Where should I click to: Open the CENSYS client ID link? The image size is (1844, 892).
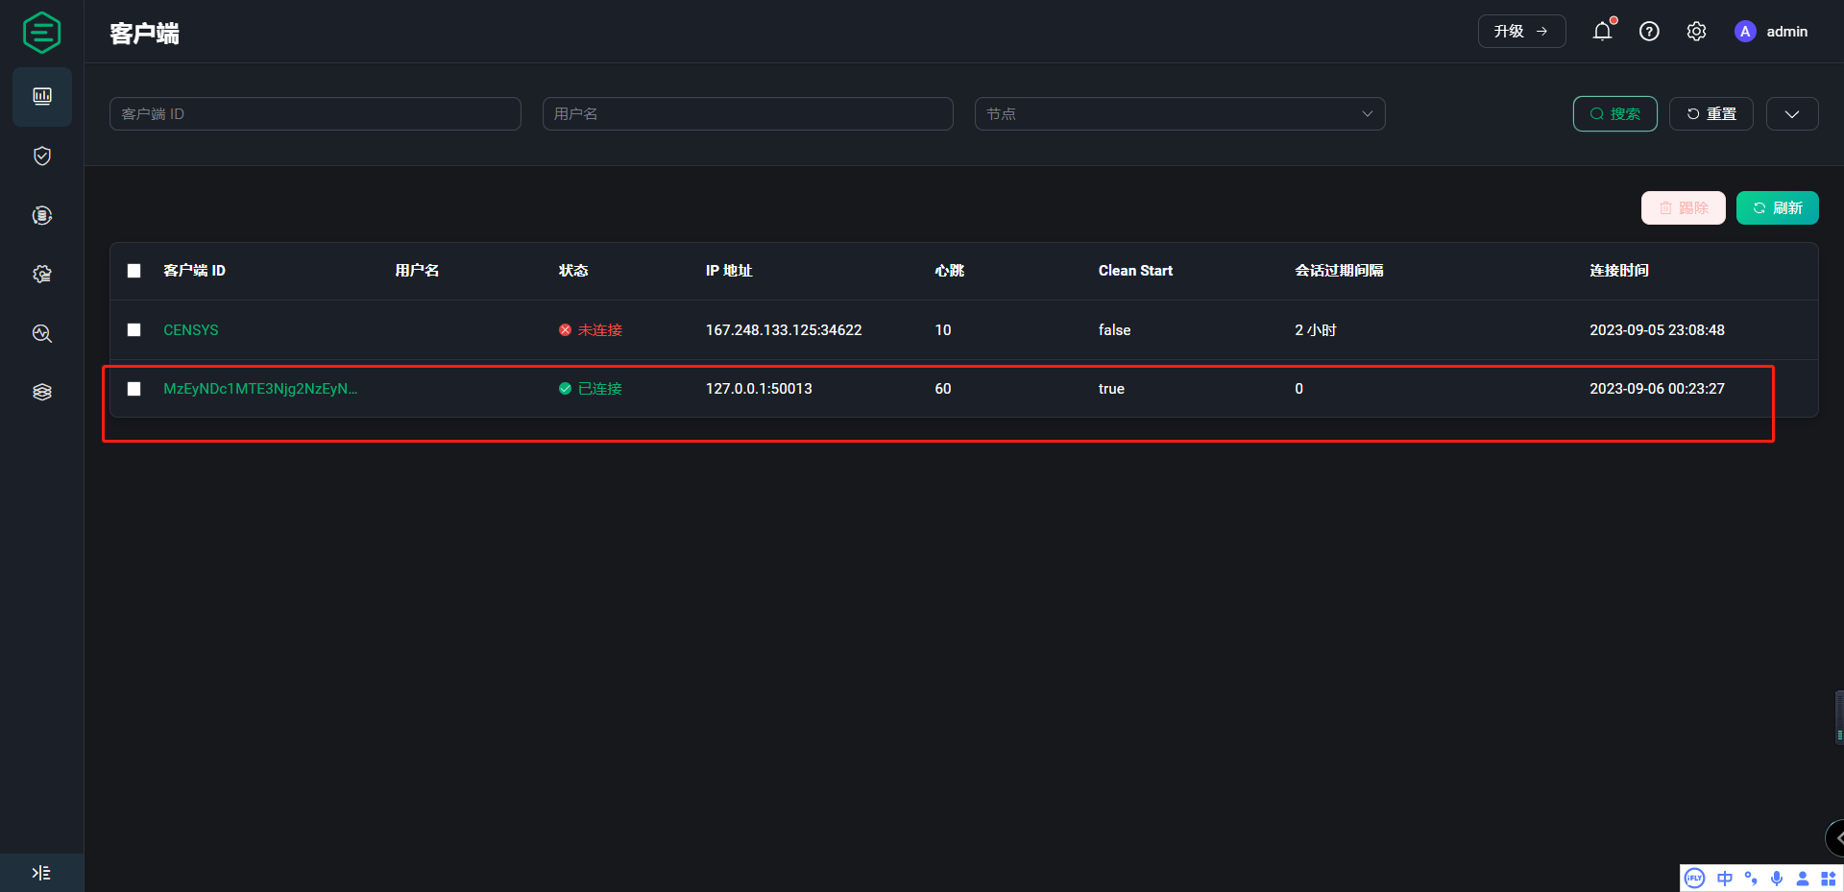click(x=191, y=329)
